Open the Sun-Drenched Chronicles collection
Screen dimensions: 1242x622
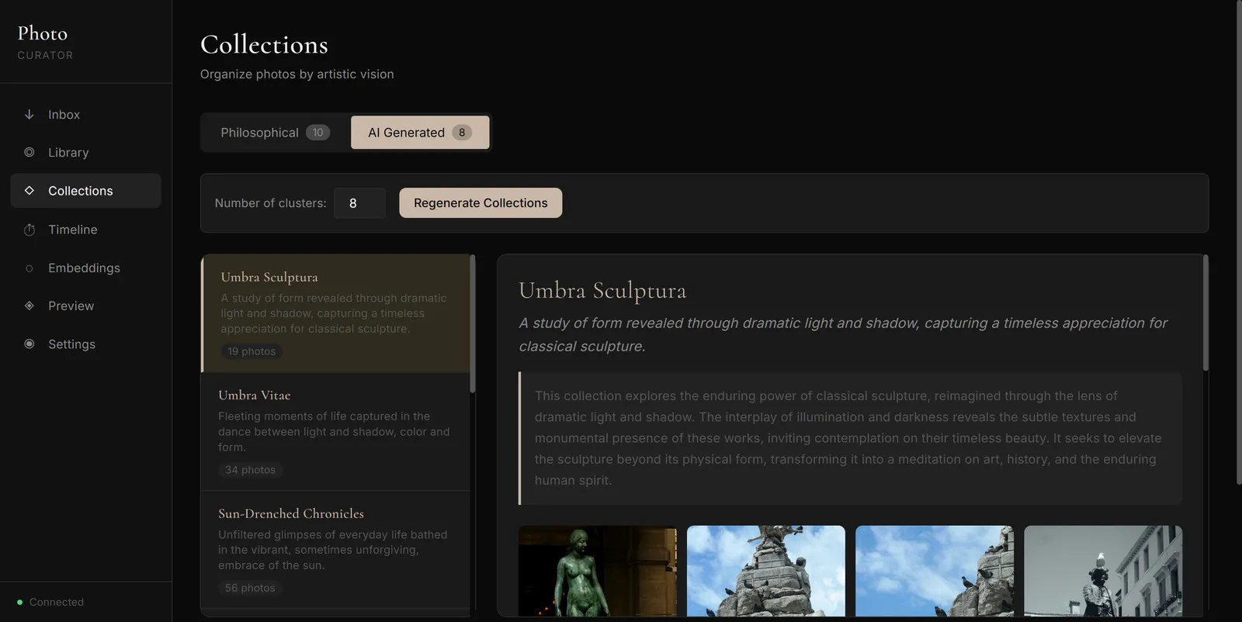click(x=335, y=551)
